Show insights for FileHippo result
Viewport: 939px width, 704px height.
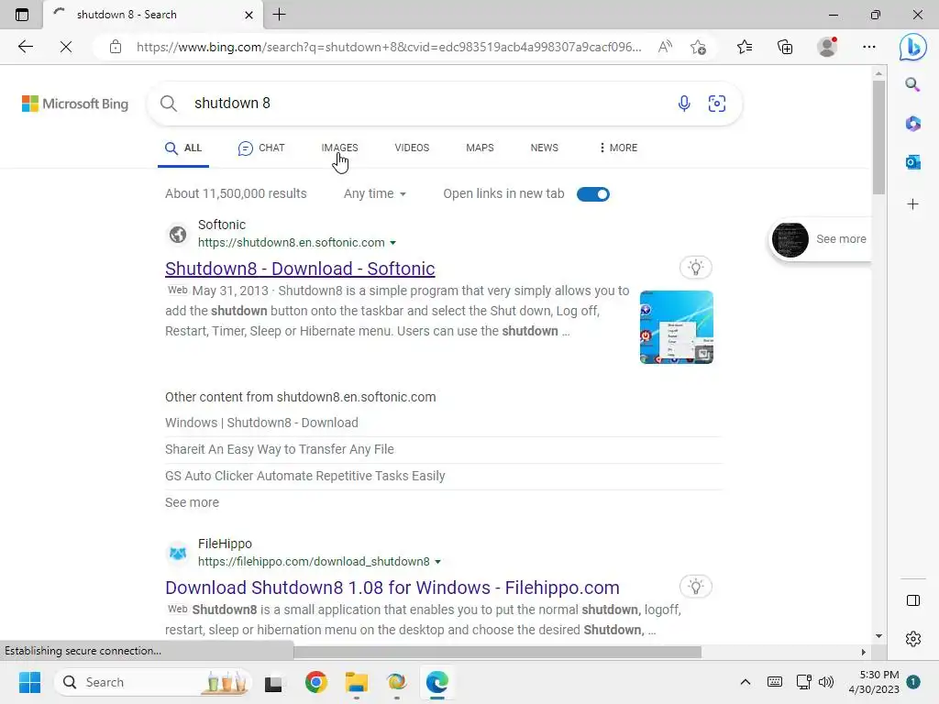click(x=695, y=586)
